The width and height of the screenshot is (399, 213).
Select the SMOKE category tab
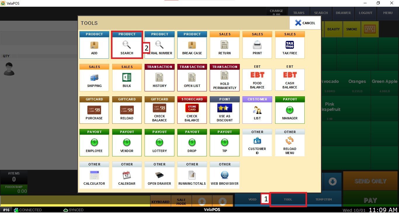tap(352, 29)
